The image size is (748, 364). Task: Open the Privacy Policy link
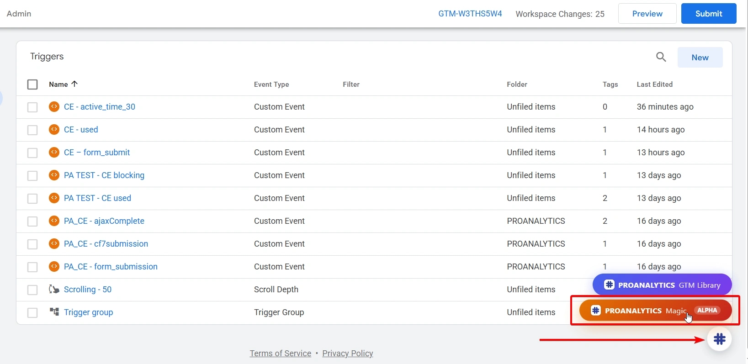[x=348, y=353]
